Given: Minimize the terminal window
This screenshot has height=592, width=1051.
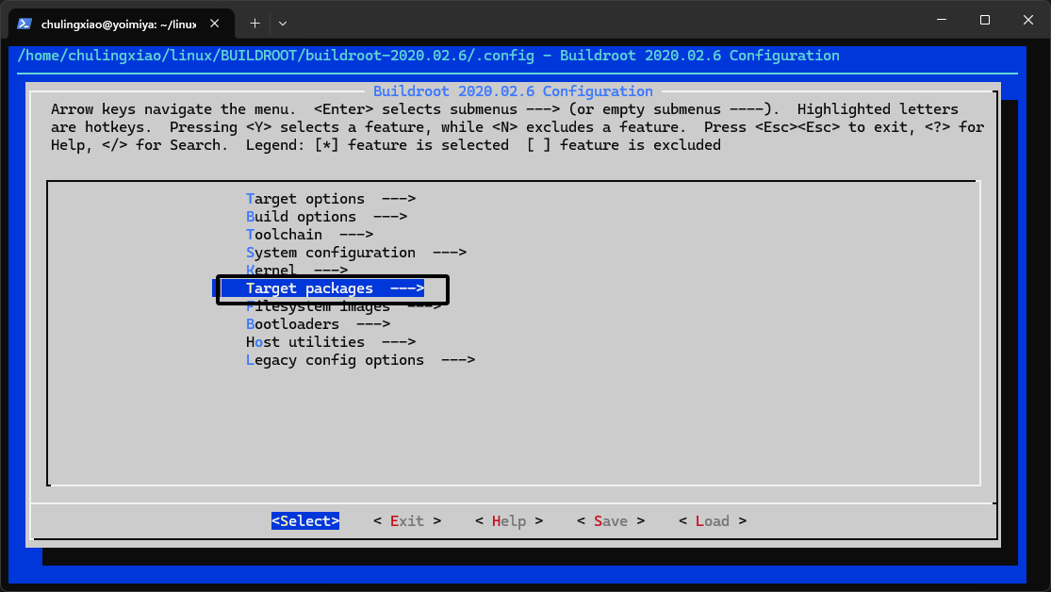Looking at the screenshot, I should tap(942, 20).
